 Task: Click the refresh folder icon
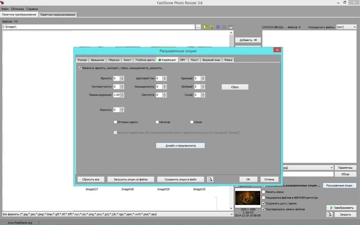[x=212, y=27]
